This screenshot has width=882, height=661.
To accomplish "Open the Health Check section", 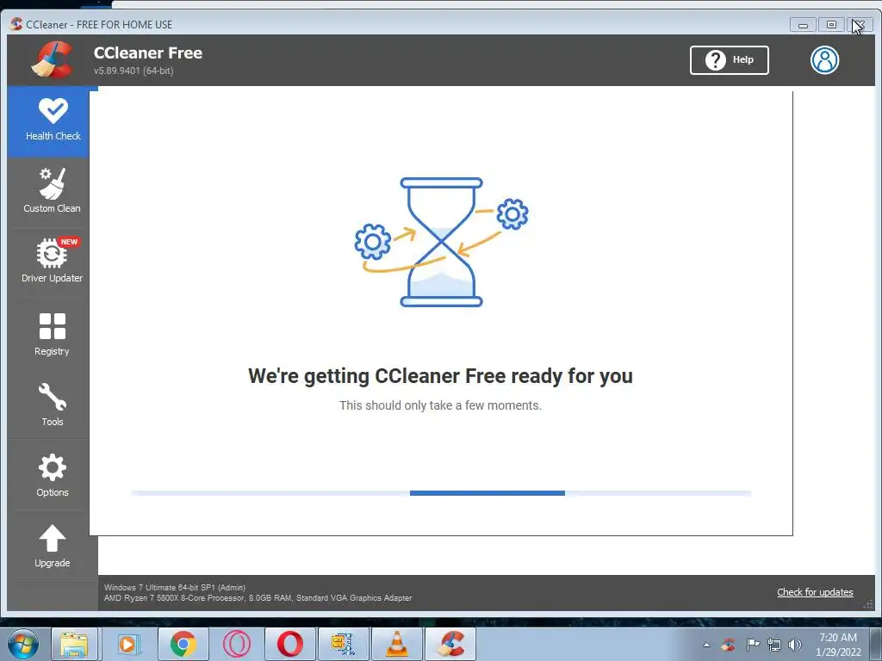I will click(x=48, y=120).
